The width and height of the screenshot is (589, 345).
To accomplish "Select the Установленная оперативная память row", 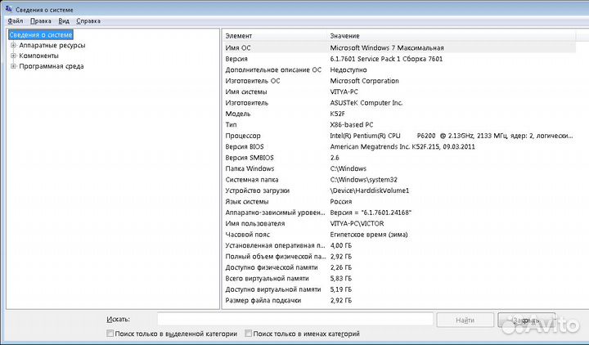I will pos(399,245).
